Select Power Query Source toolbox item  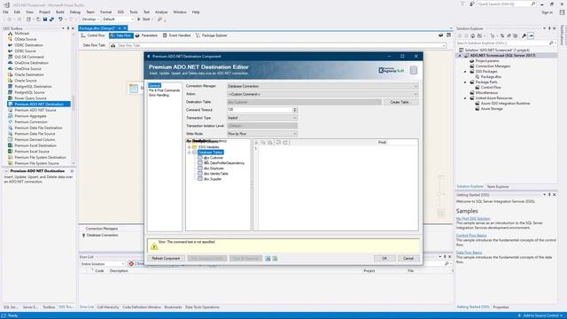30,98
